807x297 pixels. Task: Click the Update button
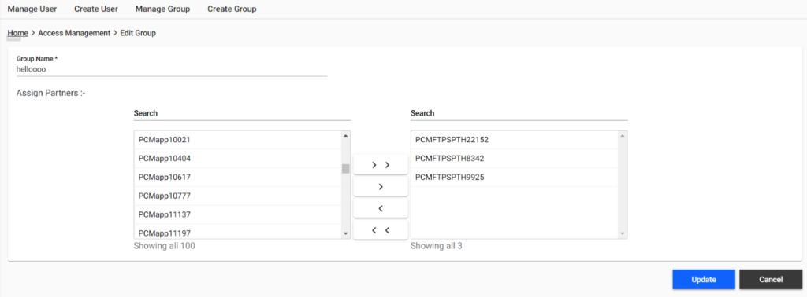[x=704, y=280]
